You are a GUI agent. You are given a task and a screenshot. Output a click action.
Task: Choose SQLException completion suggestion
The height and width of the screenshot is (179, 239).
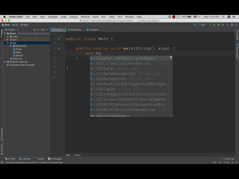(x=131, y=79)
